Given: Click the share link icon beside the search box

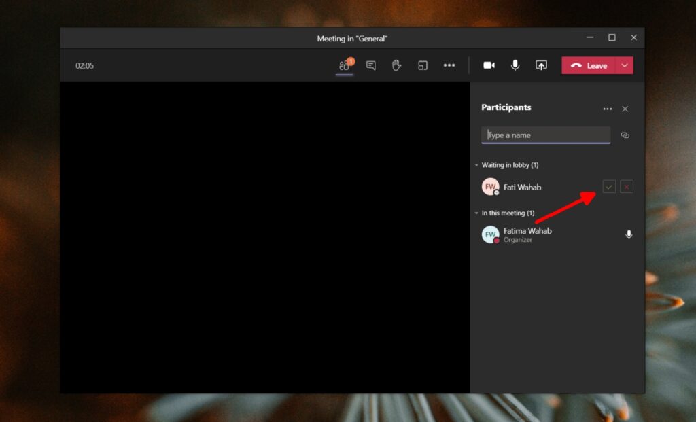Looking at the screenshot, I should 625,135.
